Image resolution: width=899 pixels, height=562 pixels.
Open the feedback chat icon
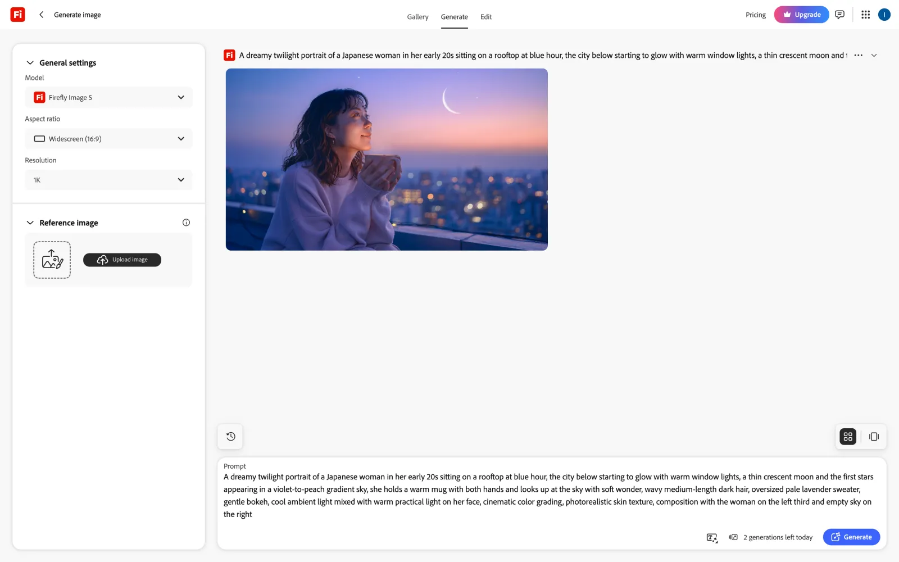pos(839,15)
